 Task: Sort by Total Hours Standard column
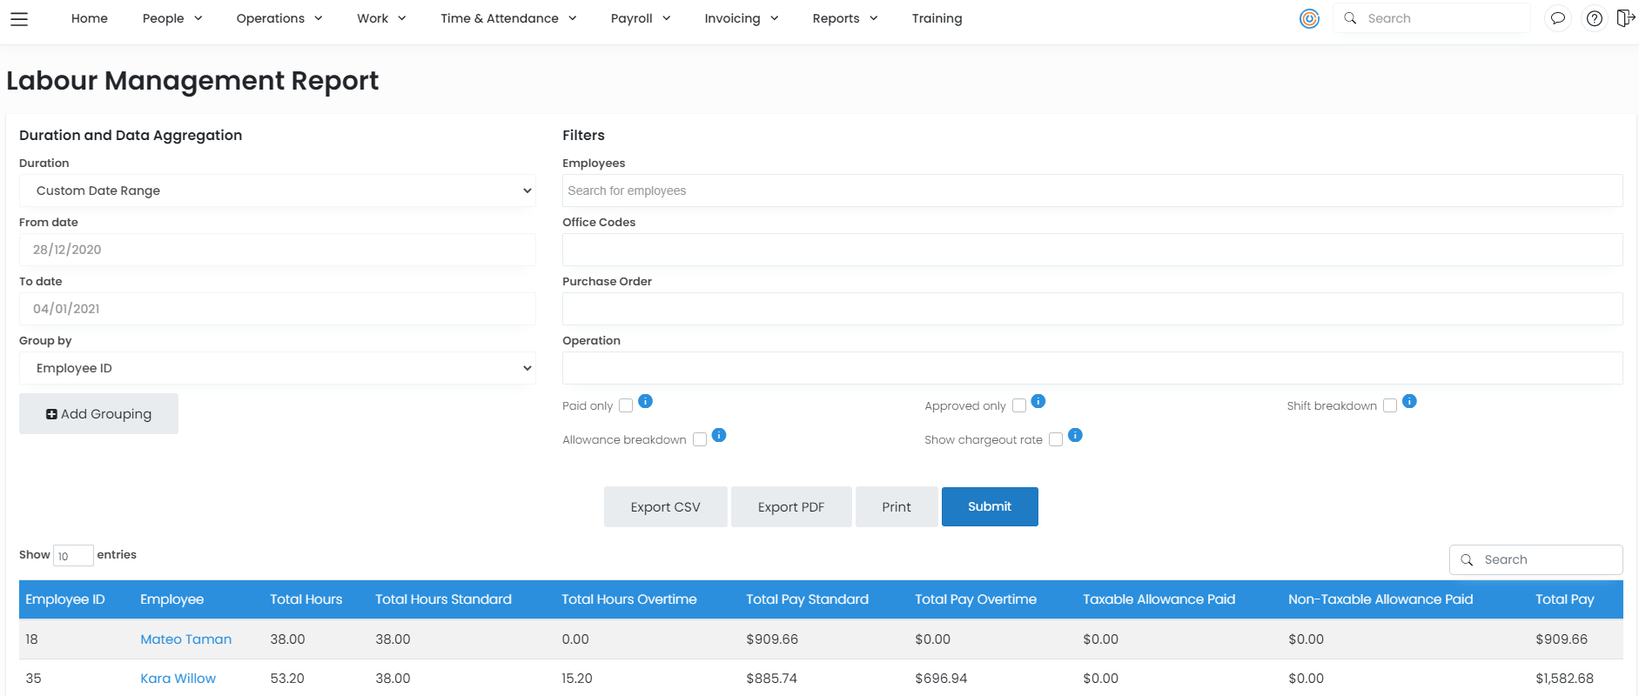pyautogui.click(x=443, y=599)
